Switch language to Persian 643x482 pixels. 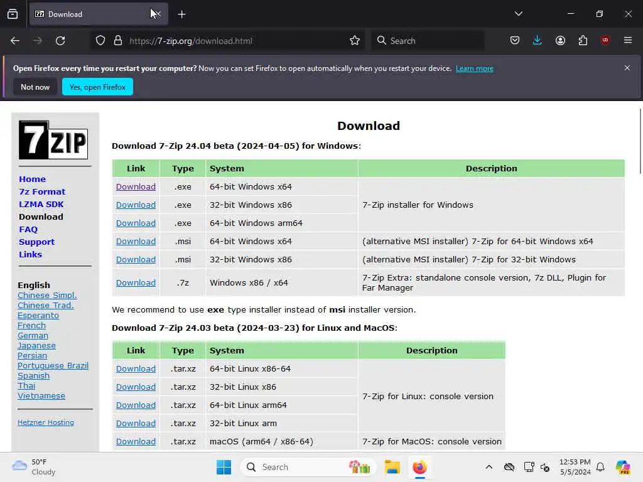[33, 356]
